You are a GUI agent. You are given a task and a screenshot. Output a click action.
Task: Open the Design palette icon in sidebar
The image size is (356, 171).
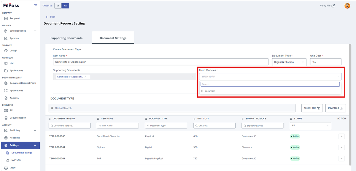(x=6, y=51)
